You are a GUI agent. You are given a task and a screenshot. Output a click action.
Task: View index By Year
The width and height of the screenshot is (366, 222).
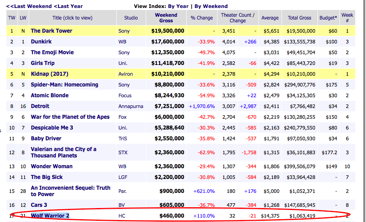178,6
